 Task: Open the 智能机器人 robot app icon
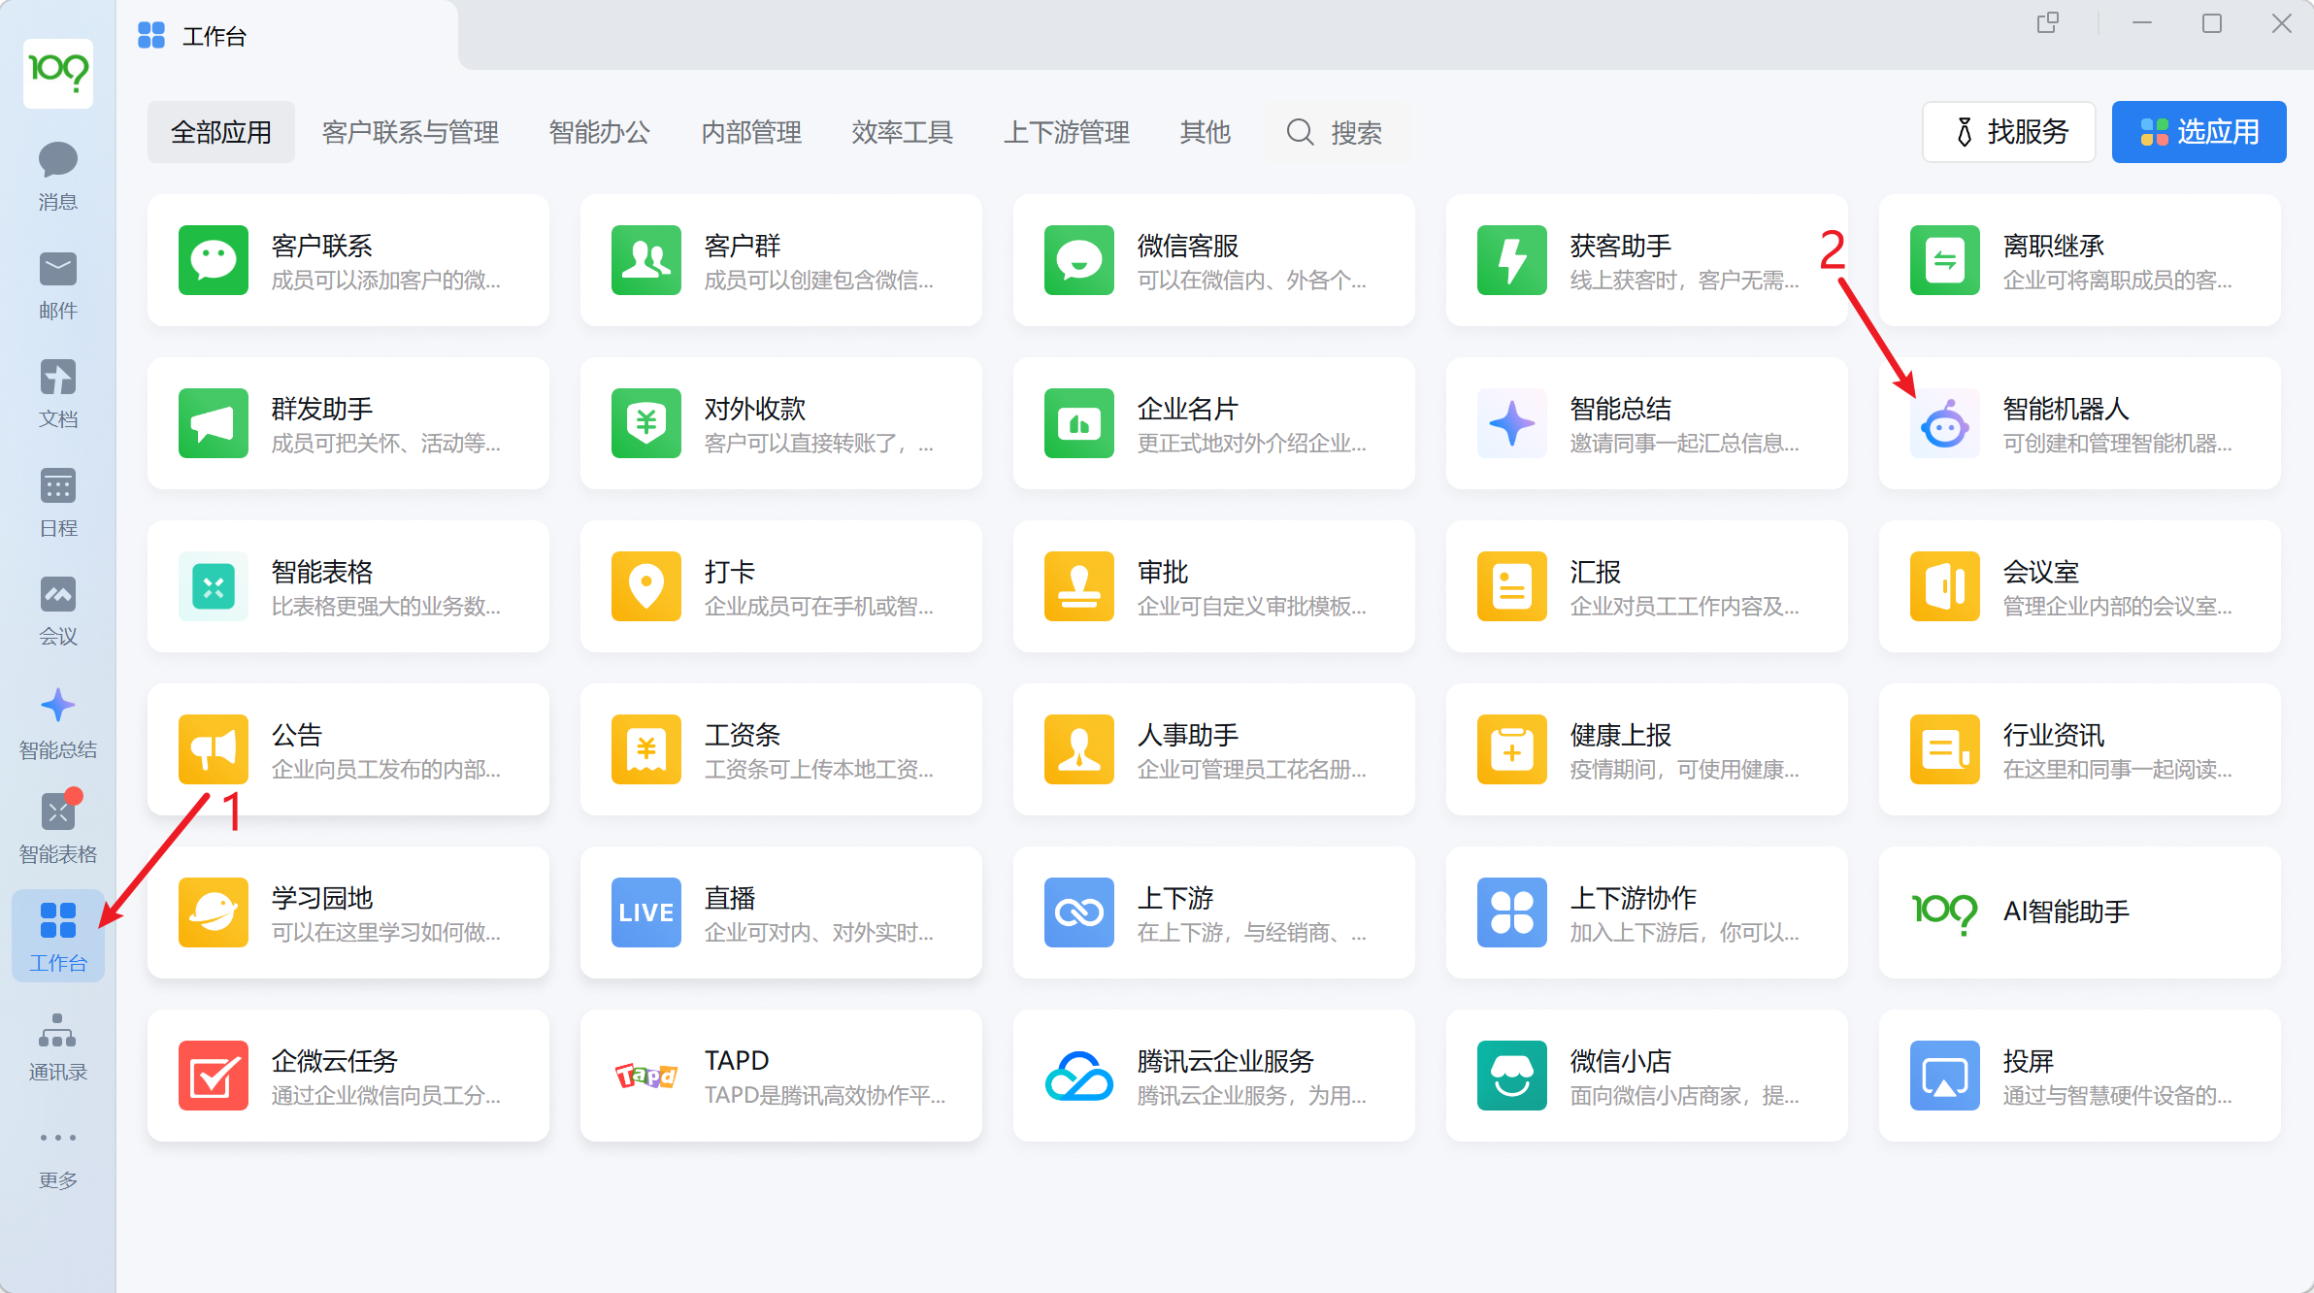coord(1944,424)
